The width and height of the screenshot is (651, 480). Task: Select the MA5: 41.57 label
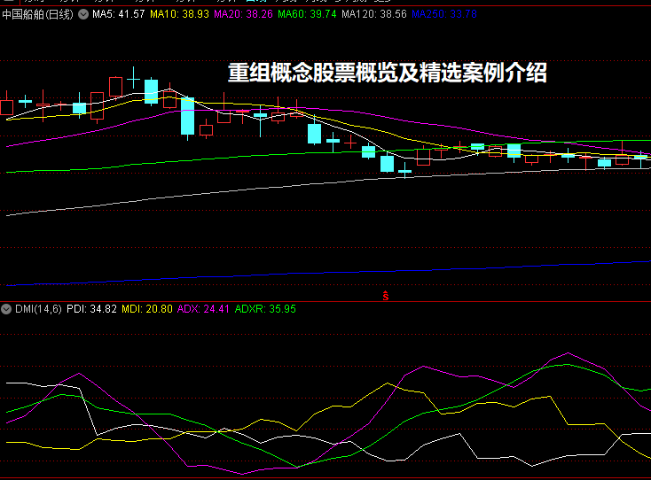click(118, 14)
